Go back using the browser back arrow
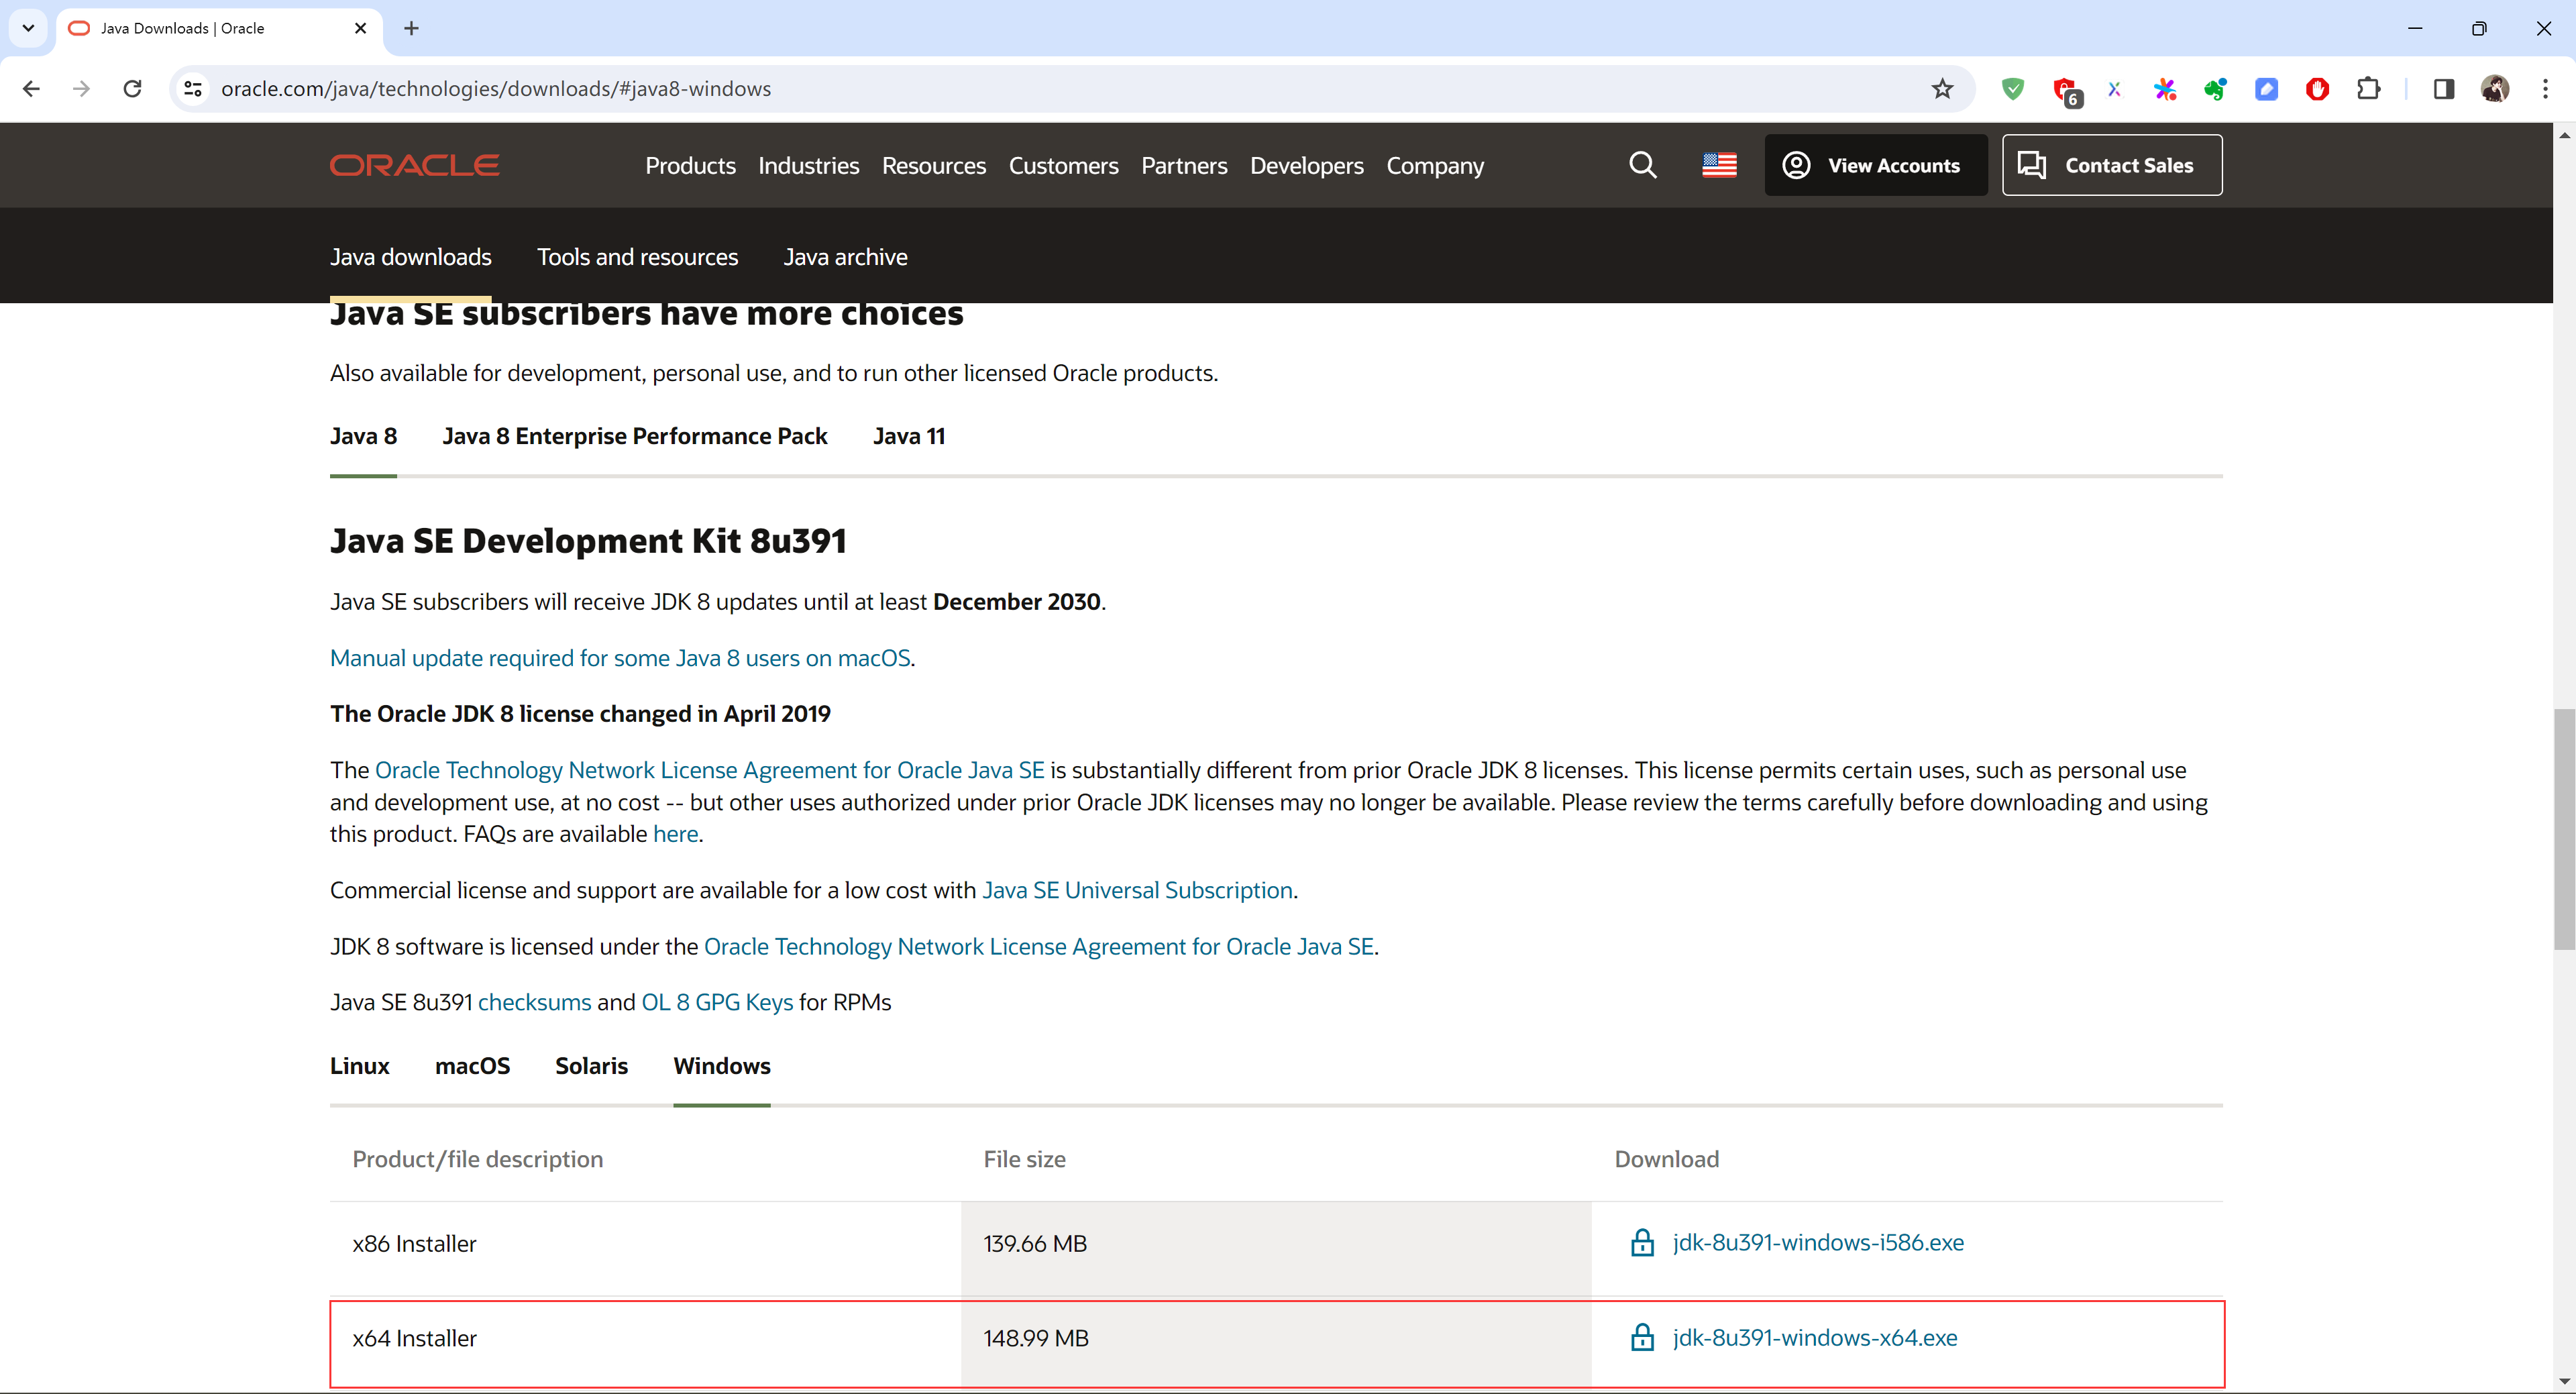Screen dimensions: 2576x1394 31,89
